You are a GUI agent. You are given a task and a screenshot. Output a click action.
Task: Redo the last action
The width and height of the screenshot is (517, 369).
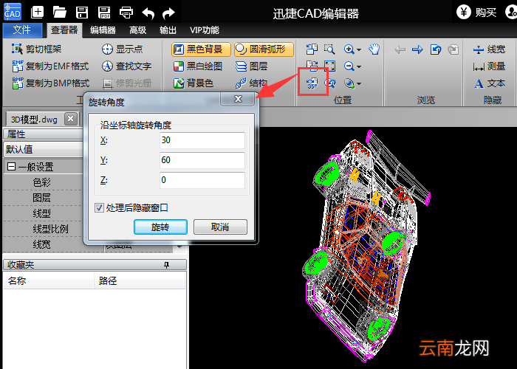point(169,13)
